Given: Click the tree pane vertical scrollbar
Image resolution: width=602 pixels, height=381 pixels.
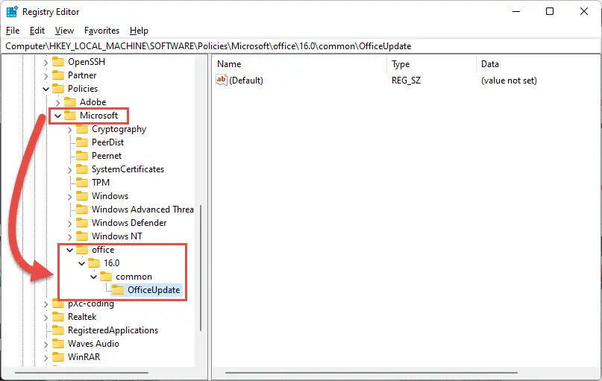Looking at the screenshot, I should point(201,268).
